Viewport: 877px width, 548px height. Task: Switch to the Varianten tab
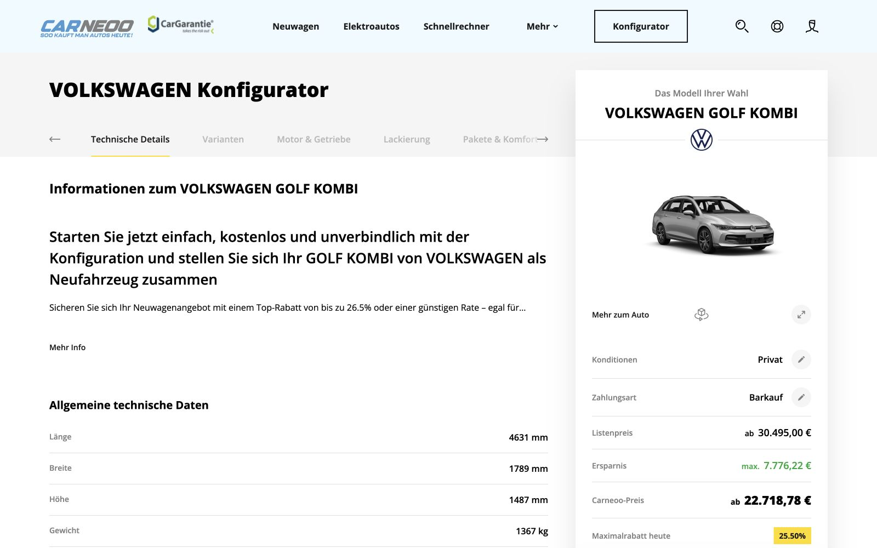pyautogui.click(x=223, y=139)
